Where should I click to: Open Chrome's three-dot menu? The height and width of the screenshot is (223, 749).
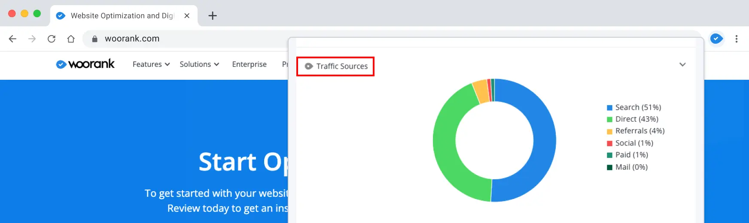coord(736,39)
